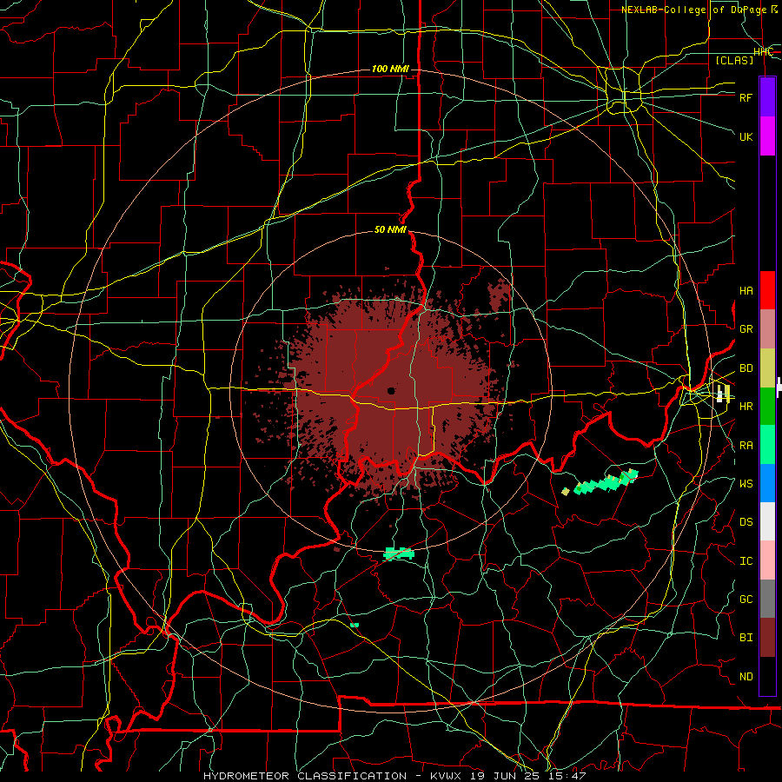Select the pink GR legend swatch
Viewport: 782px width, 782px height.
click(x=767, y=329)
